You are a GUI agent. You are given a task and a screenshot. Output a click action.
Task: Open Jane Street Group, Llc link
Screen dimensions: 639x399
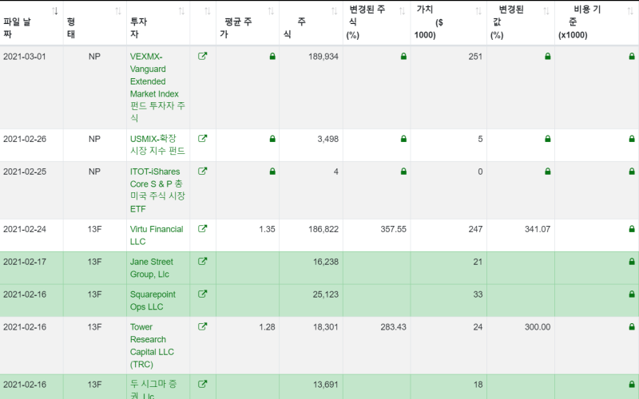[152, 268]
